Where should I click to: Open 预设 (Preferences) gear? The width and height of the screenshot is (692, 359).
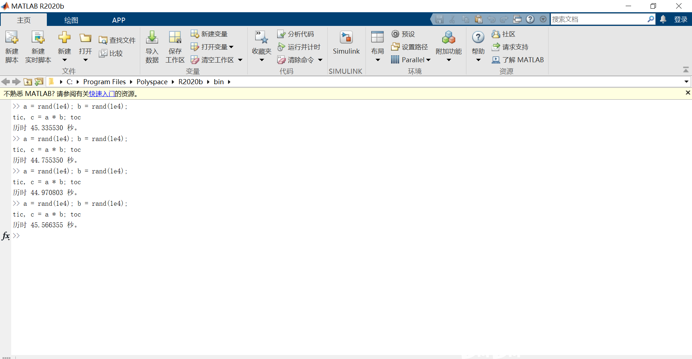[403, 34]
